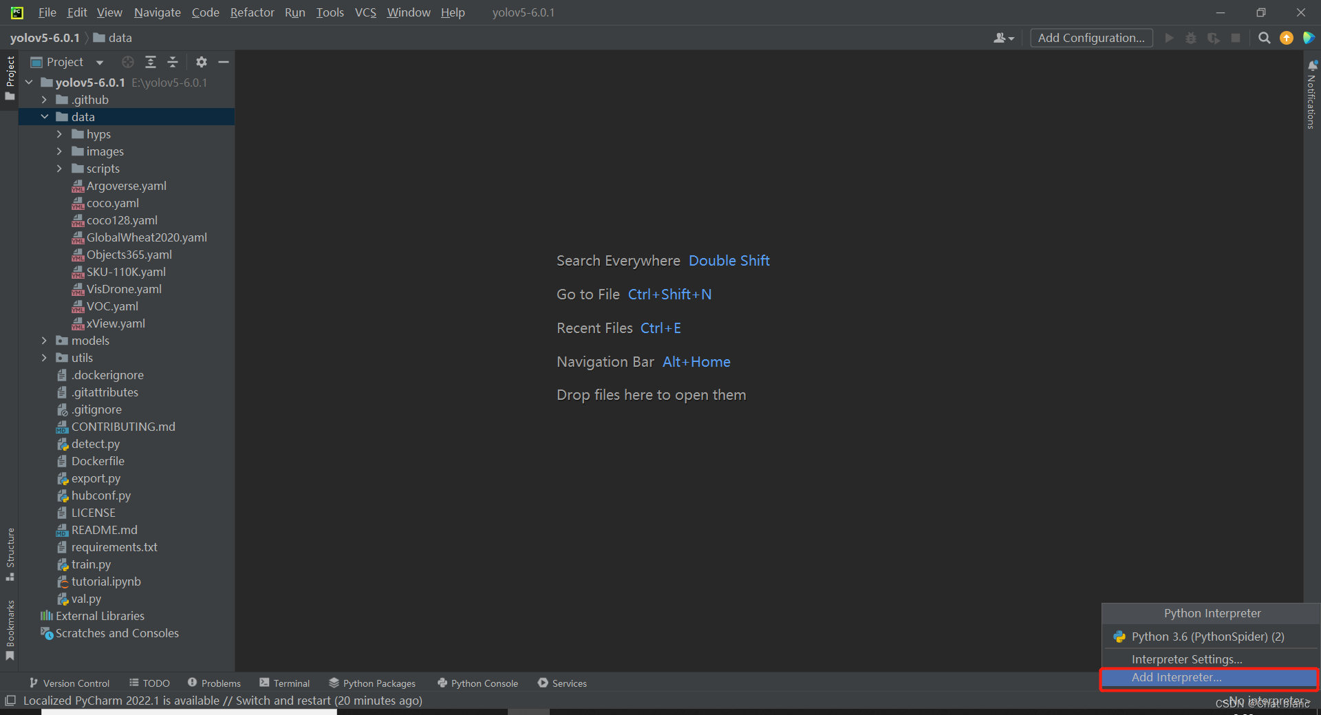Hide the Project tool window
The image size is (1321, 715).
(x=223, y=62)
